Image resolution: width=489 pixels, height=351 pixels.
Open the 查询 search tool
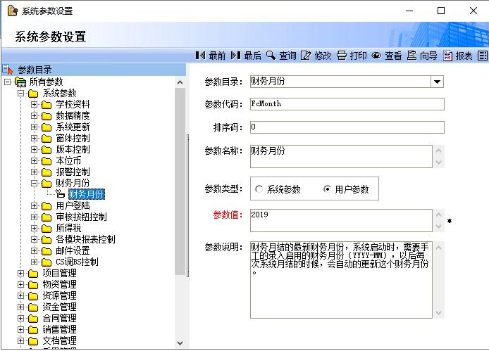[x=271, y=56]
